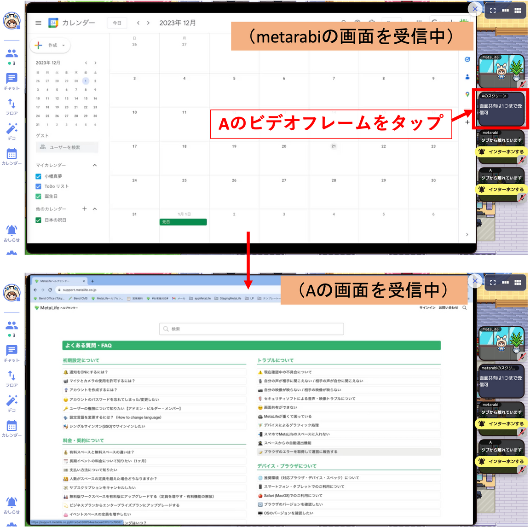Open the Google Calendar main menu hamburger
The width and height of the screenshot is (530, 527).
click(x=38, y=23)
